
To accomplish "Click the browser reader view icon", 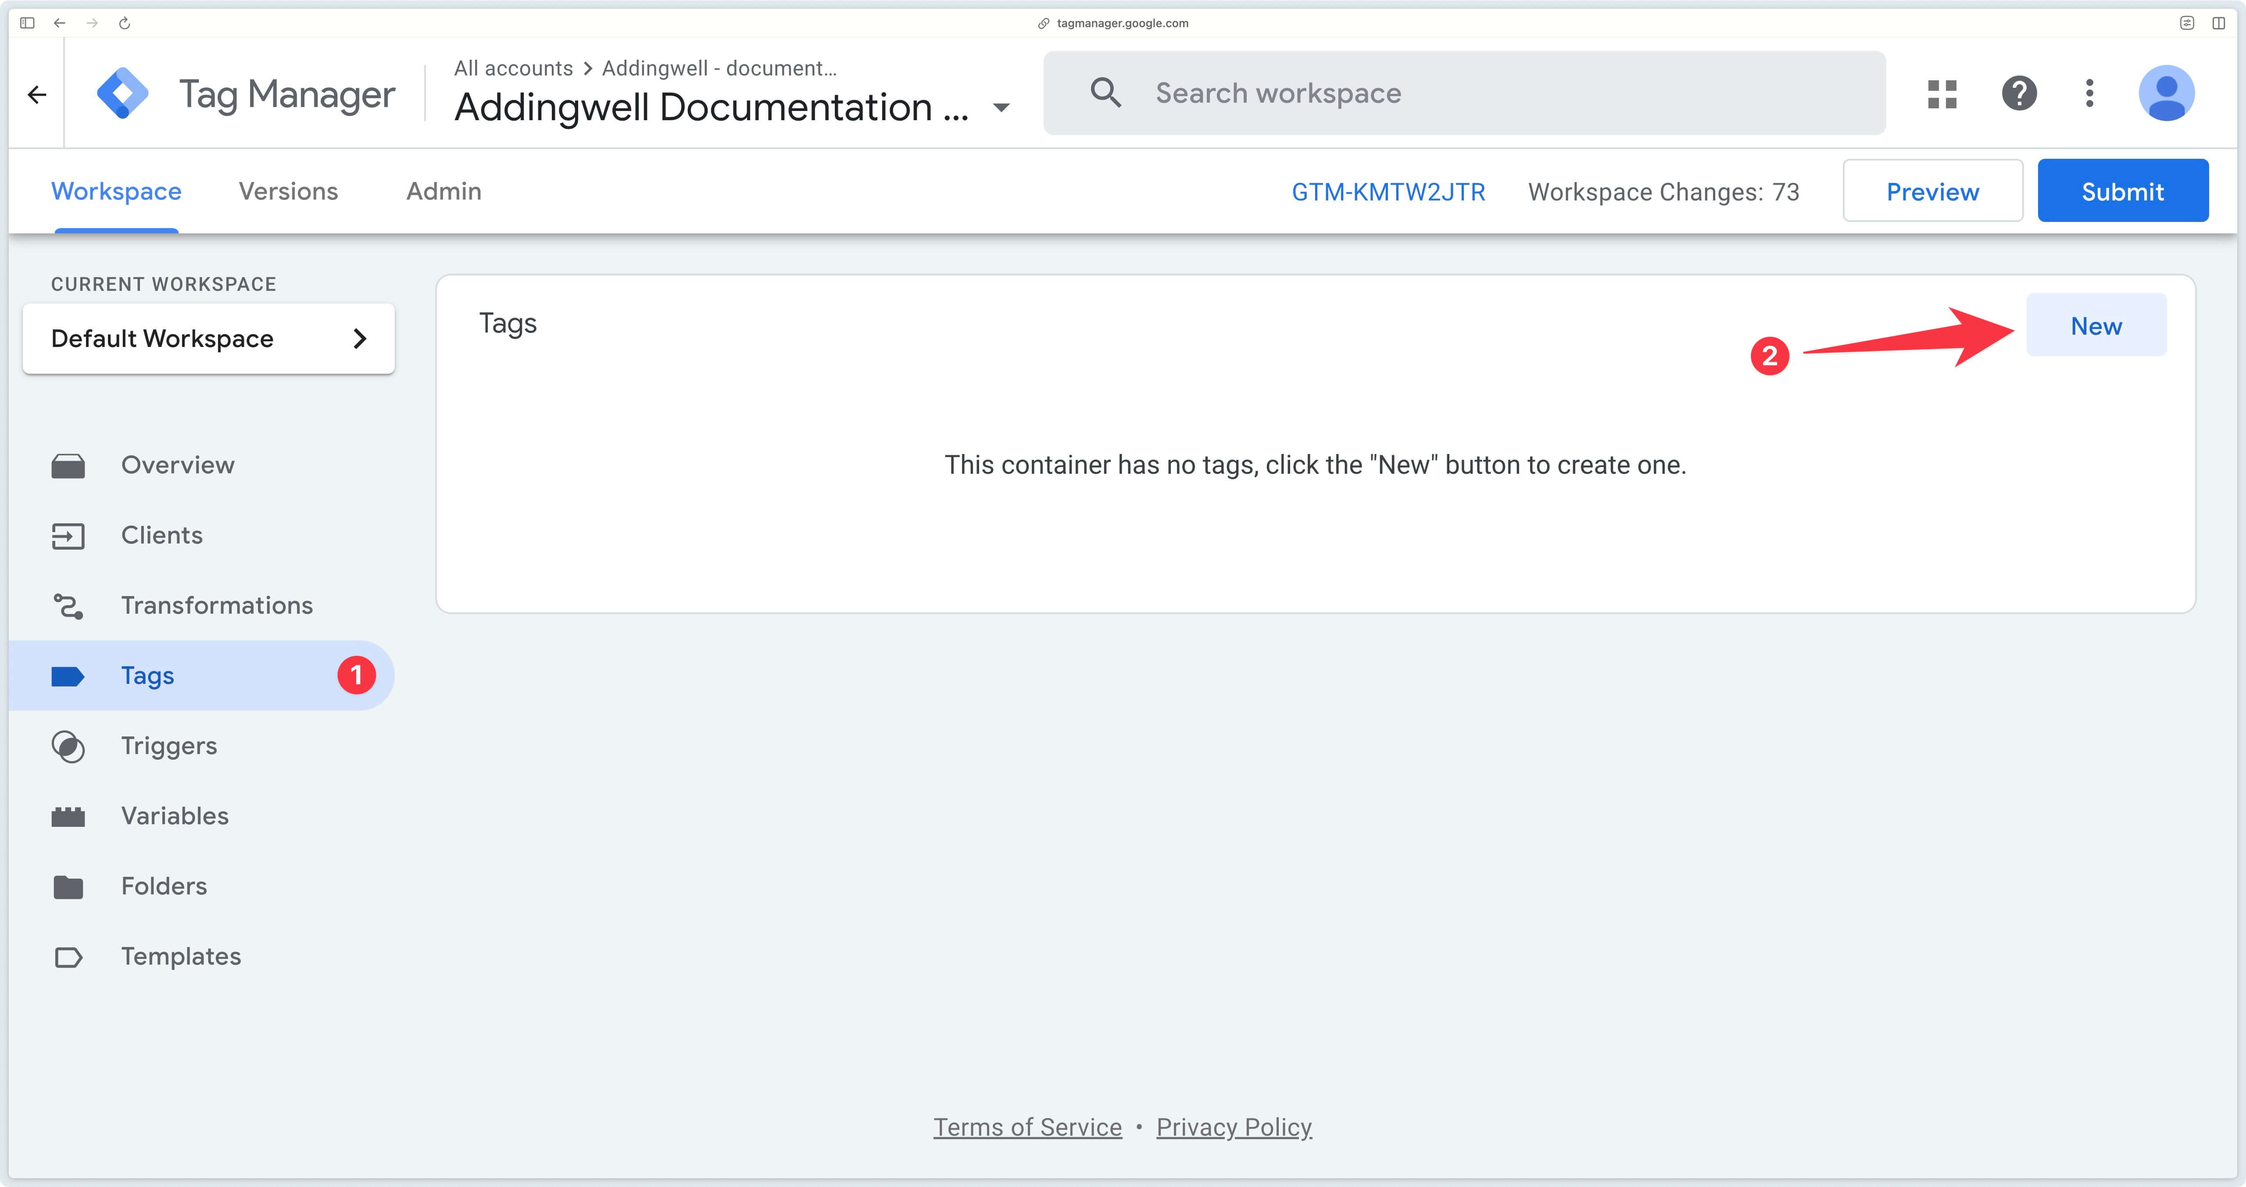I will point(2187,23).
